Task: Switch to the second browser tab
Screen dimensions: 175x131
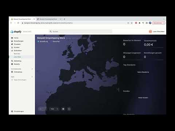Action: pyautogui.click(x=48, y=19)
